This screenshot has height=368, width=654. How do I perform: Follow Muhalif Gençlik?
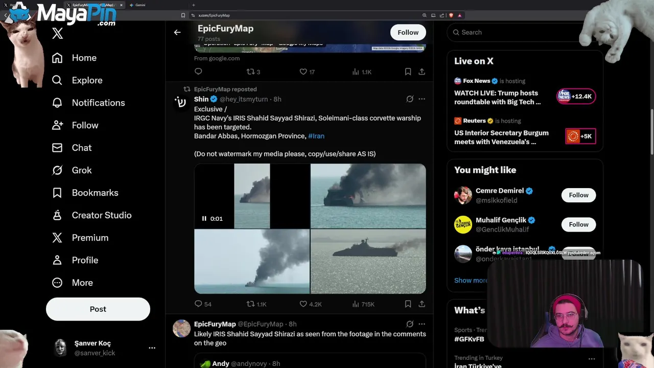click(x=578, y=224)
